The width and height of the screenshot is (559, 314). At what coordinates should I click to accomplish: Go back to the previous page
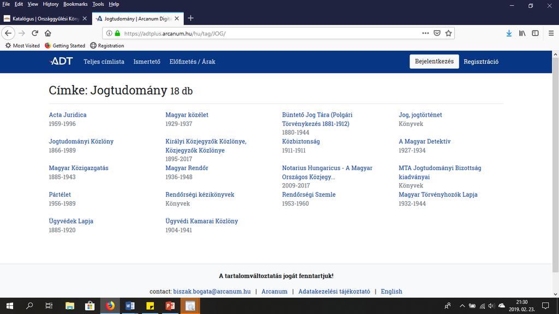tap(8, 33)
